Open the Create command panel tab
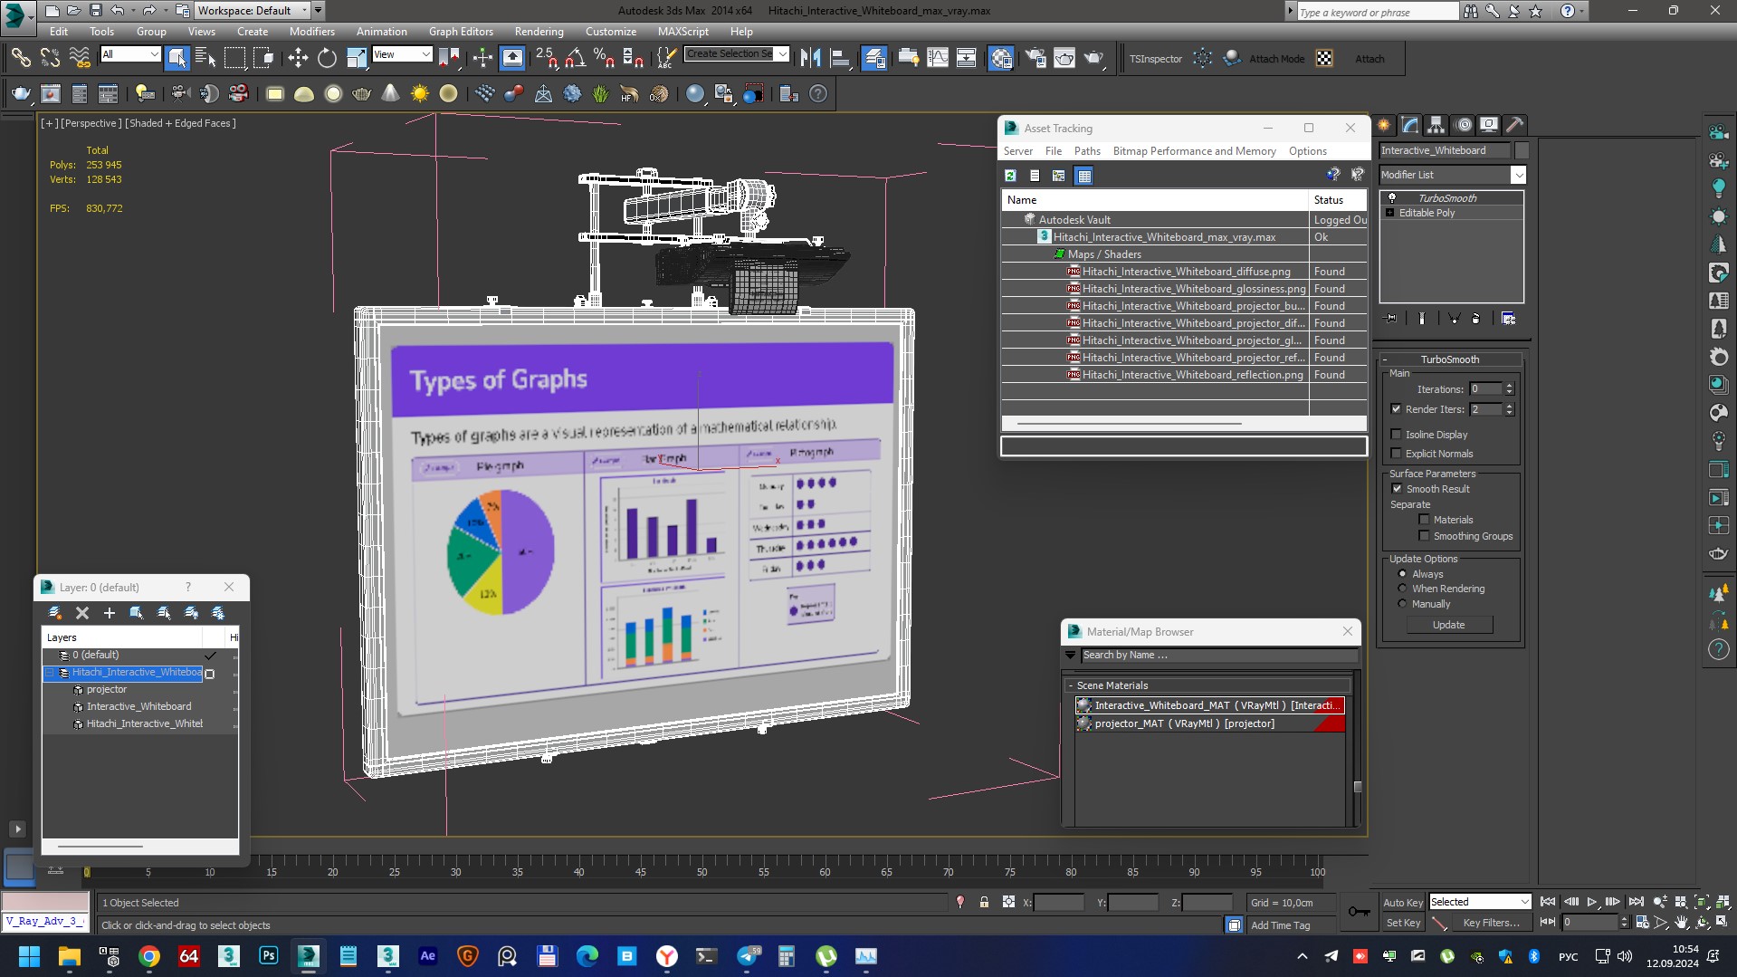Image resolution: width=1737 pixels, height=977 pixels. click(x=1384, y=125)
